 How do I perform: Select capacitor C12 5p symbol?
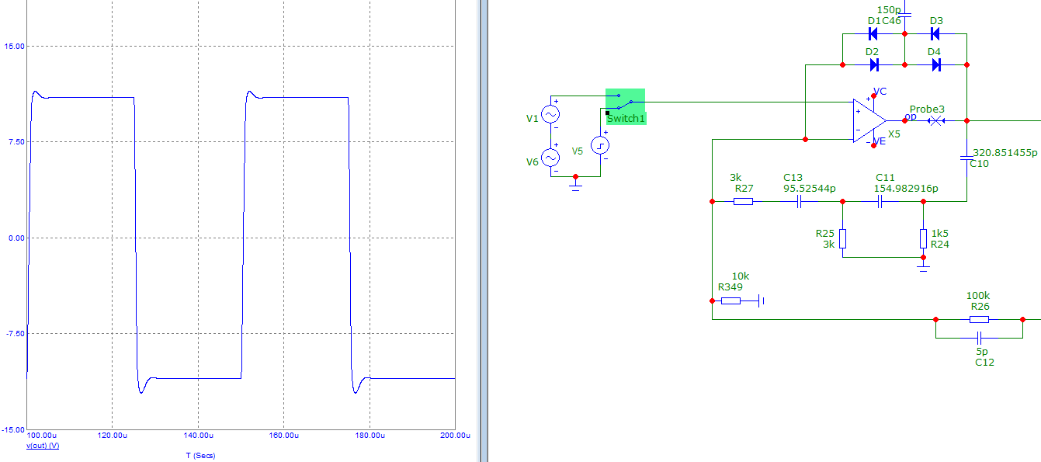coord(979,339)
